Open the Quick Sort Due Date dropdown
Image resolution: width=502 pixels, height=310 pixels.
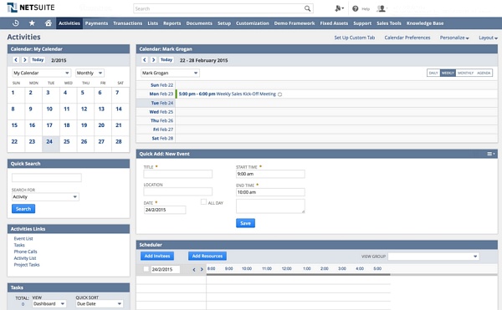[100, 303]
